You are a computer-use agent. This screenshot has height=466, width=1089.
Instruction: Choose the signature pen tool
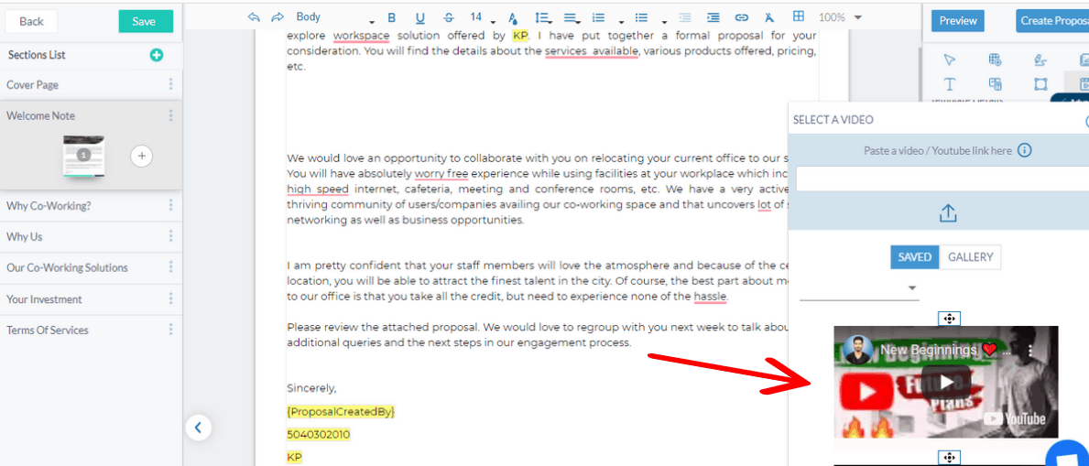point(1040,60)
